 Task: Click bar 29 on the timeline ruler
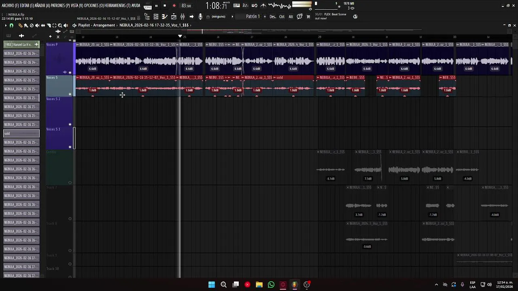(x=319, y=37)
